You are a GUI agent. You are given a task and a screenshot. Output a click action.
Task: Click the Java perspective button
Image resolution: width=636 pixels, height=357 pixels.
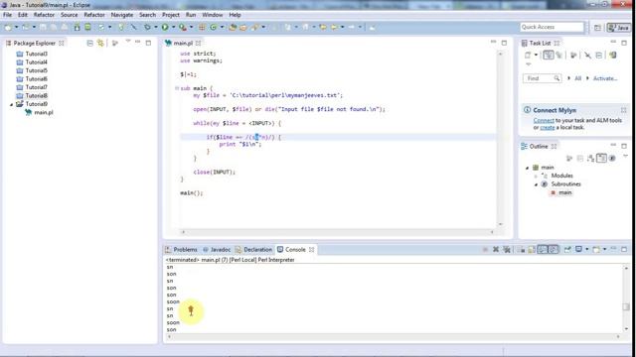point(618,28)
